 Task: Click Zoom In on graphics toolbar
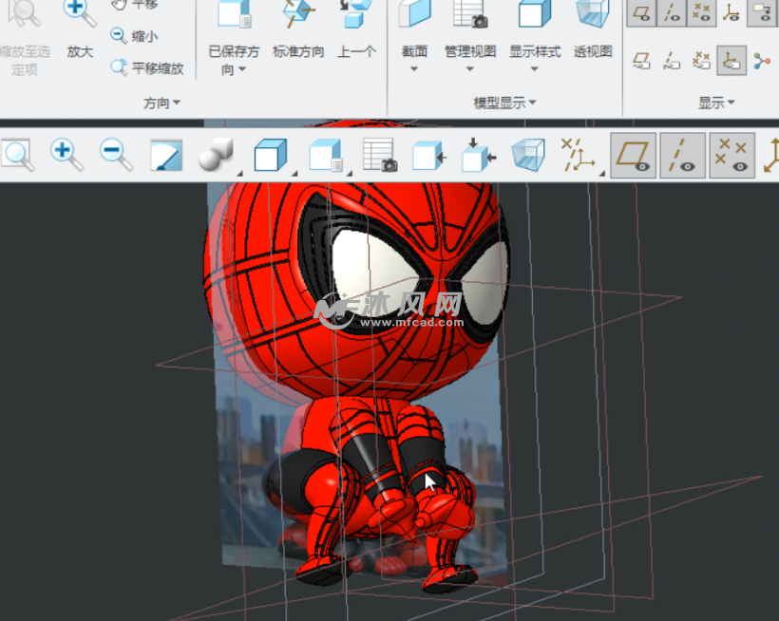click(66, 156)
